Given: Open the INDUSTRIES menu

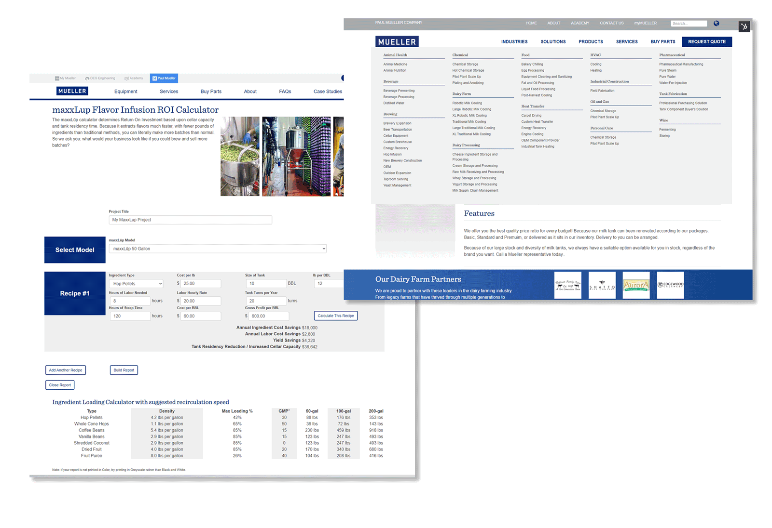Looking at the screenshot, I should click(x=514, y=42).
